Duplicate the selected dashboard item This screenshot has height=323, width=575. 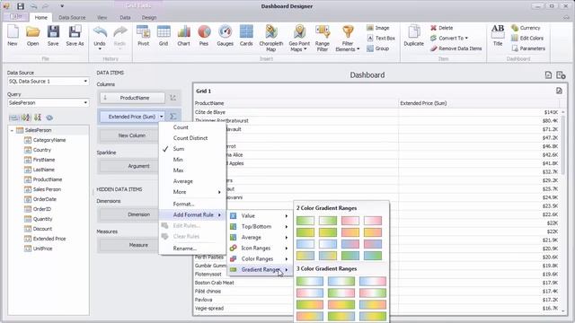tap(413, 36)
